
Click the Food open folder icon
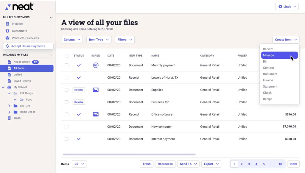point(21,99)
